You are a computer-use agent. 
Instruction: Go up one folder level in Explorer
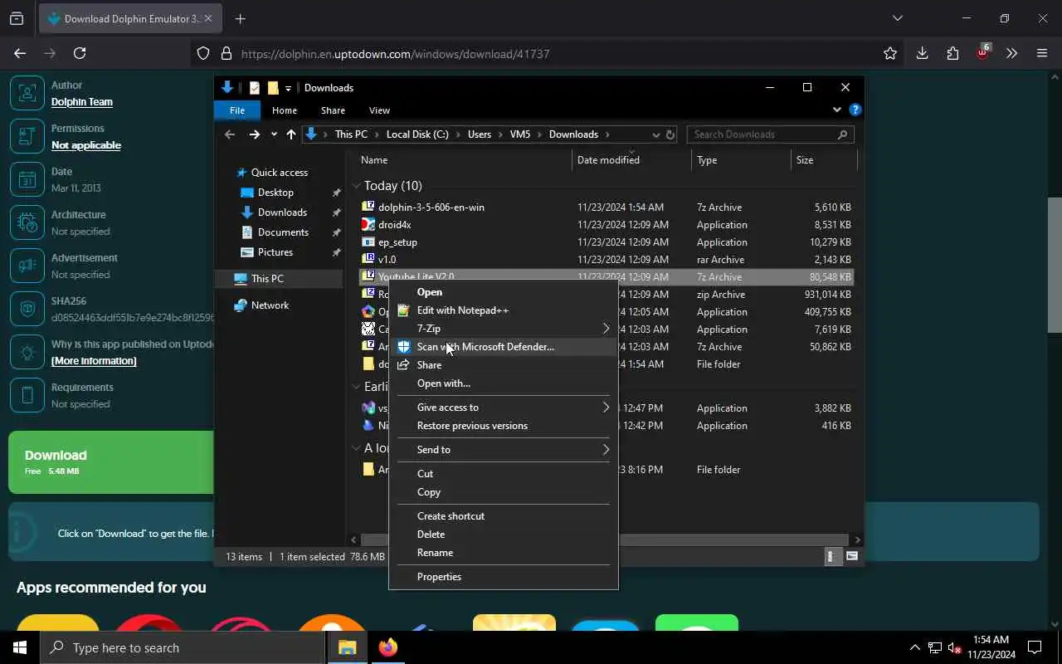tap(290, 134)
